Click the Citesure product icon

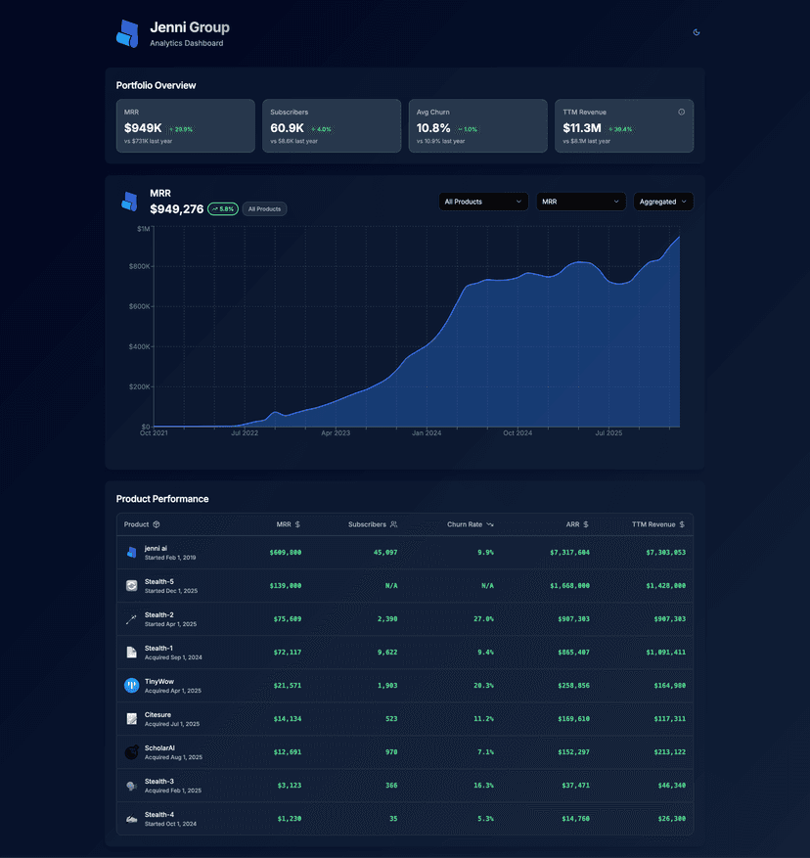(x=131, y=719)
